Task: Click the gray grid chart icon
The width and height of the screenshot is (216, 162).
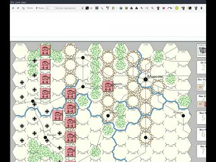Action: (97, 8)
